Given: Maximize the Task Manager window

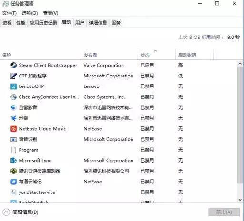Looking at the screenshot, I should (x=217, y=3).
